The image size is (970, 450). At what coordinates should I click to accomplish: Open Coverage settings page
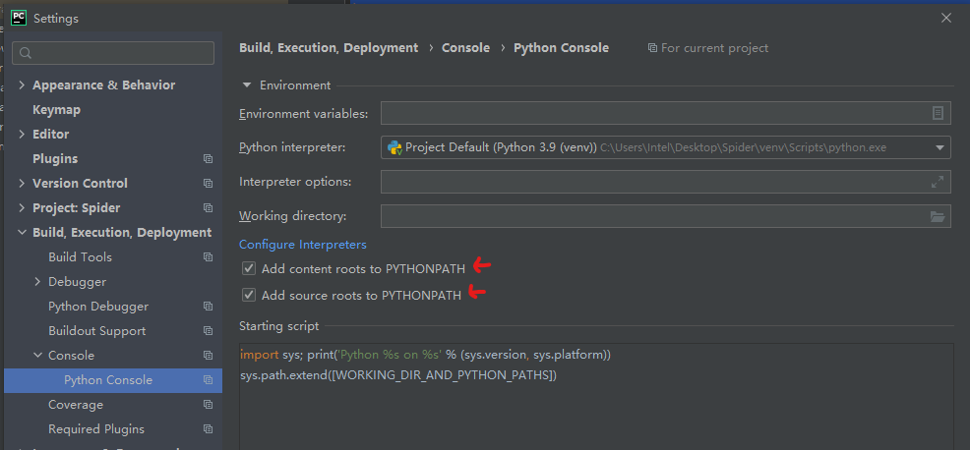(x=76, y=405)
